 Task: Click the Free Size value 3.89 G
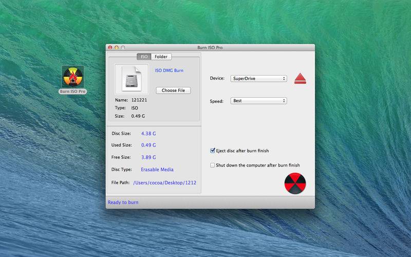tap(148, 157)
